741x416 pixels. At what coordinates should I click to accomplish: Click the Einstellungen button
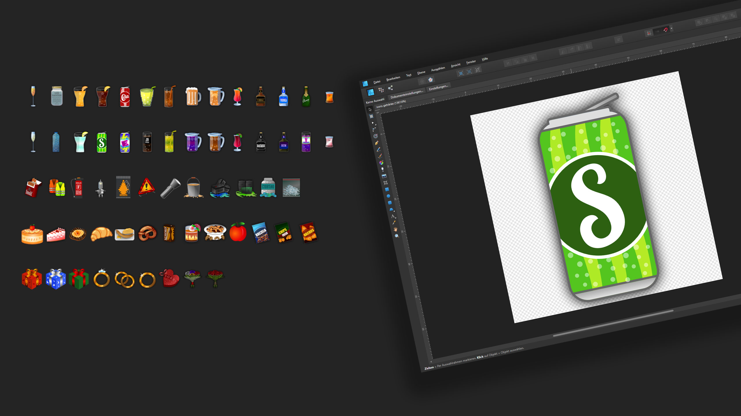(438, 88)
